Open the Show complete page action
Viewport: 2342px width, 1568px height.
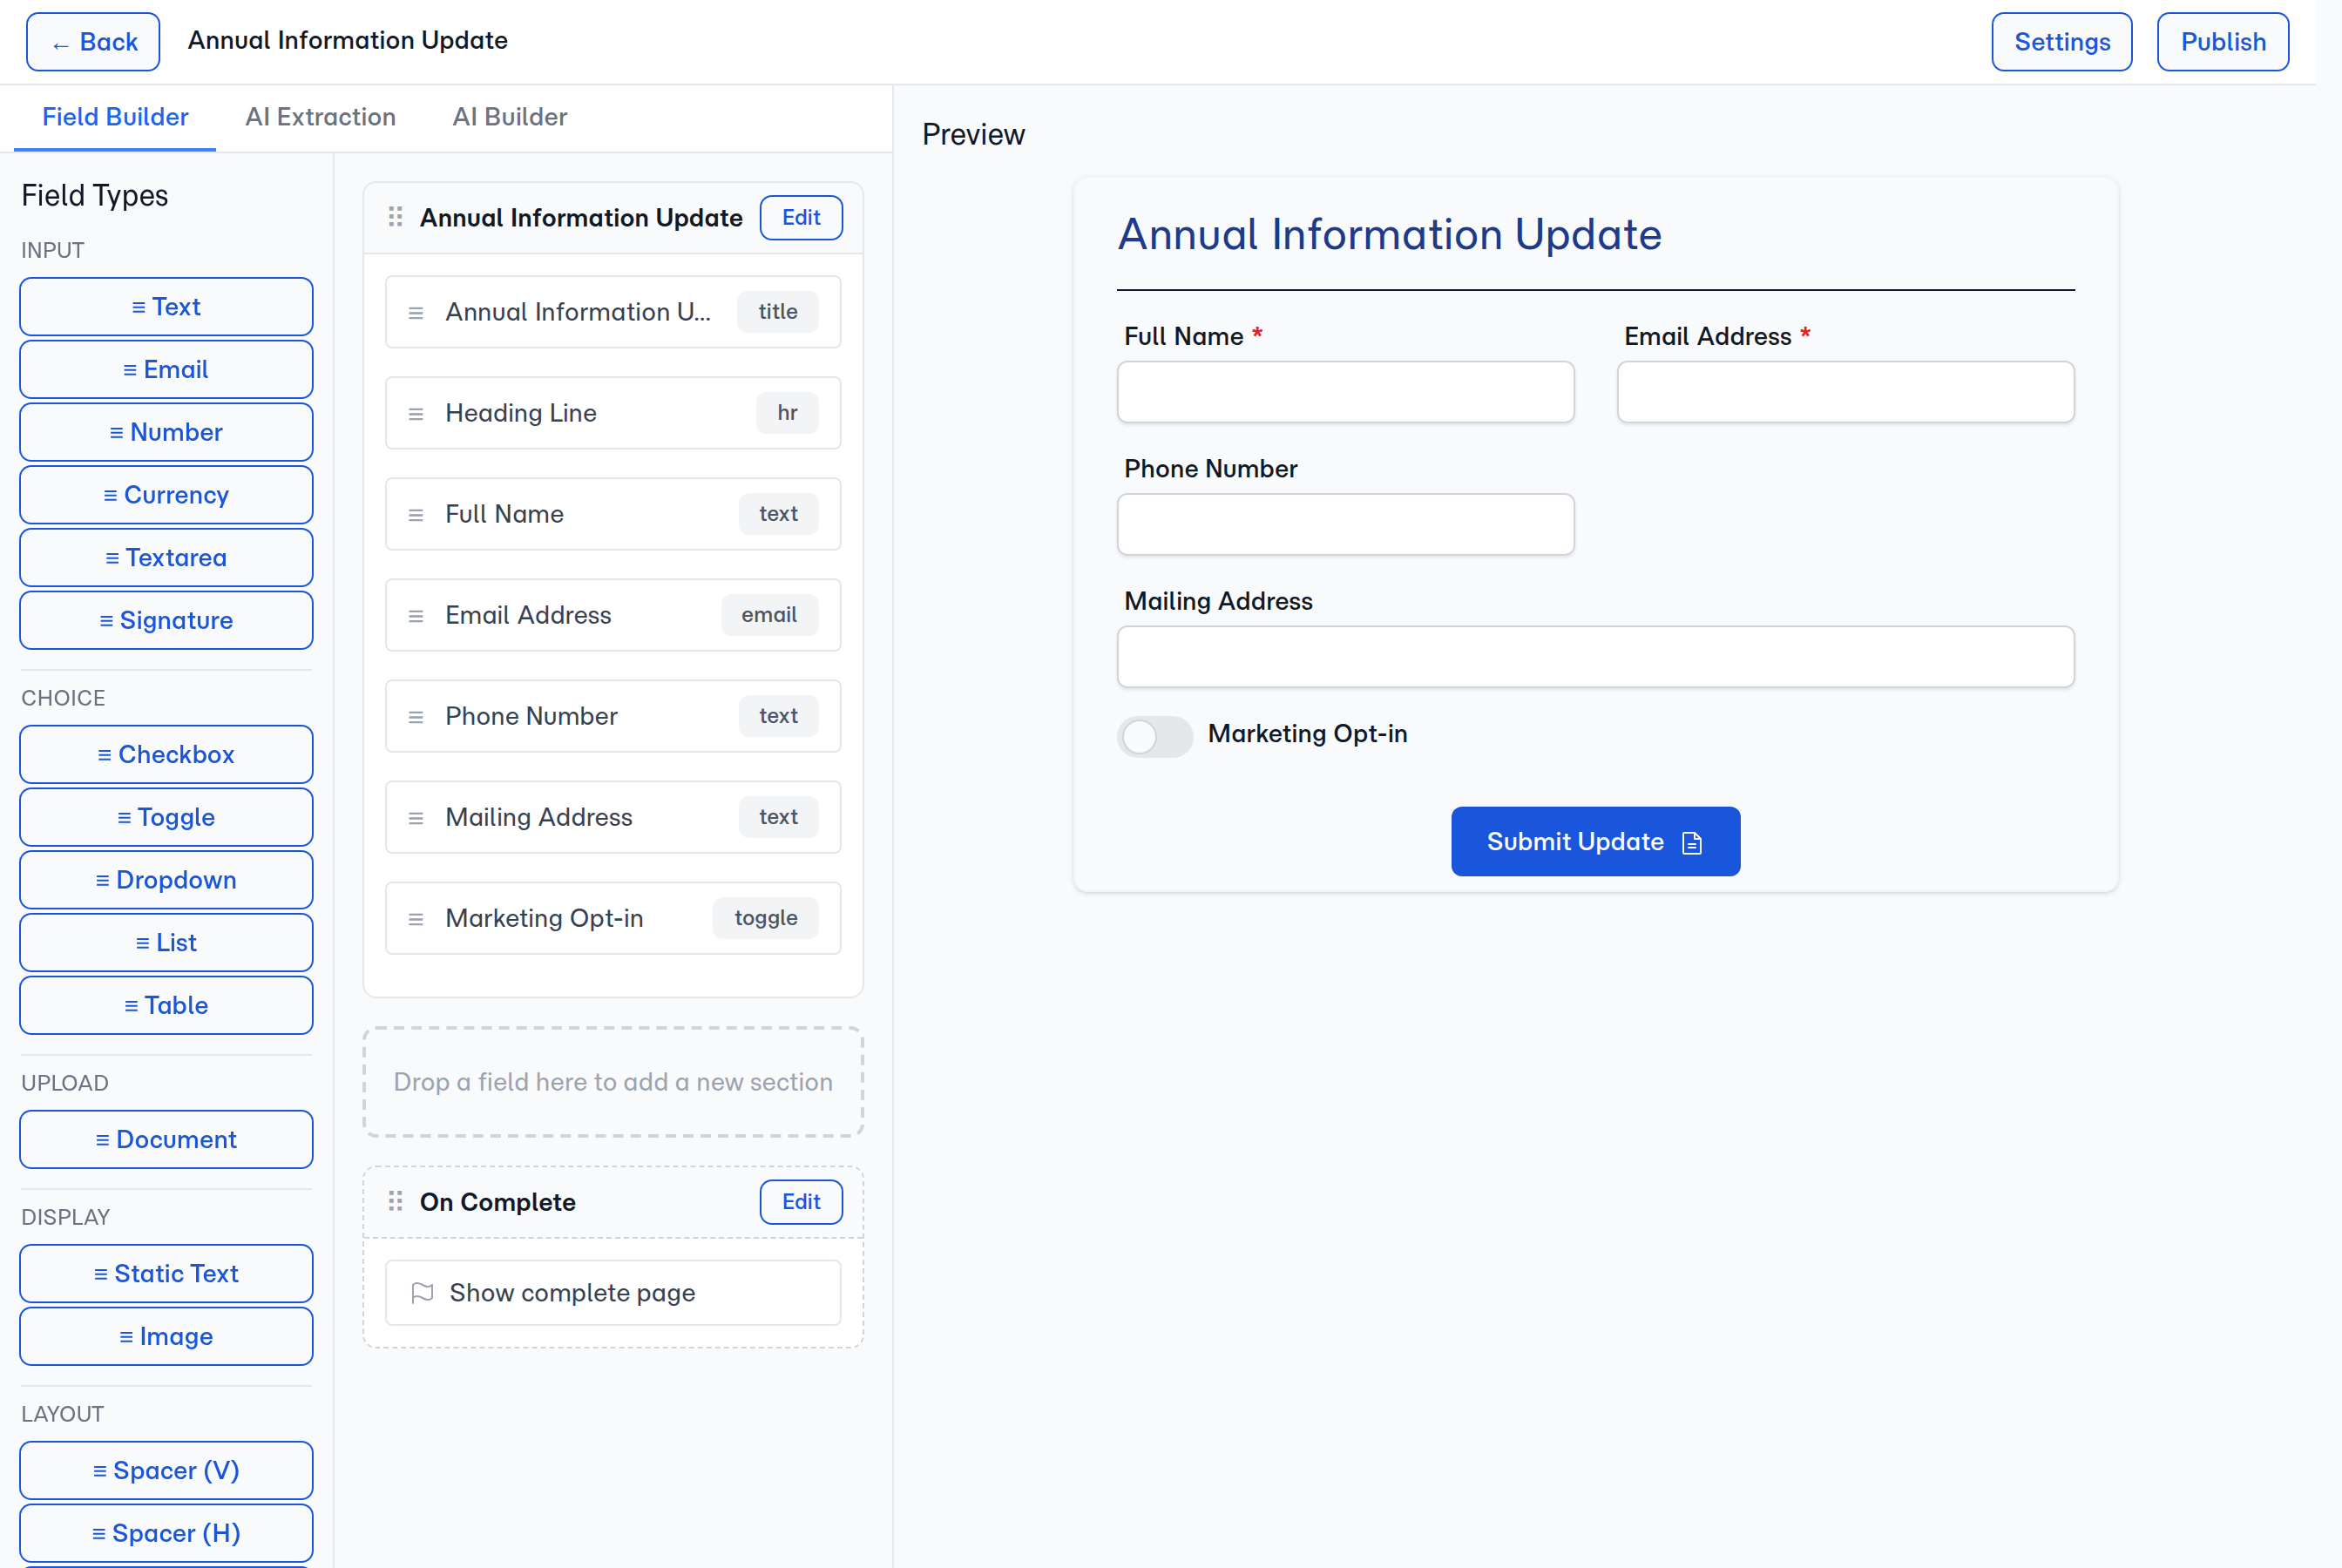pyautogui.click(x=613, y=1293)
